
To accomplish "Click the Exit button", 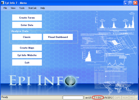I will tap(27, 63).
